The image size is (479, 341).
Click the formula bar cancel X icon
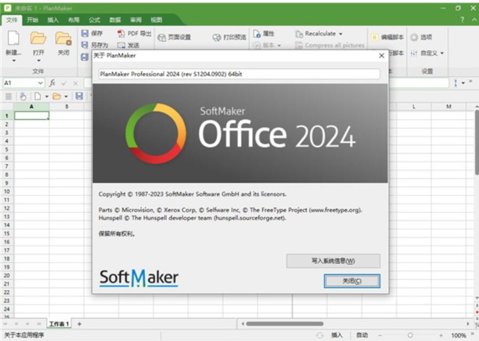tap(75, 83)
